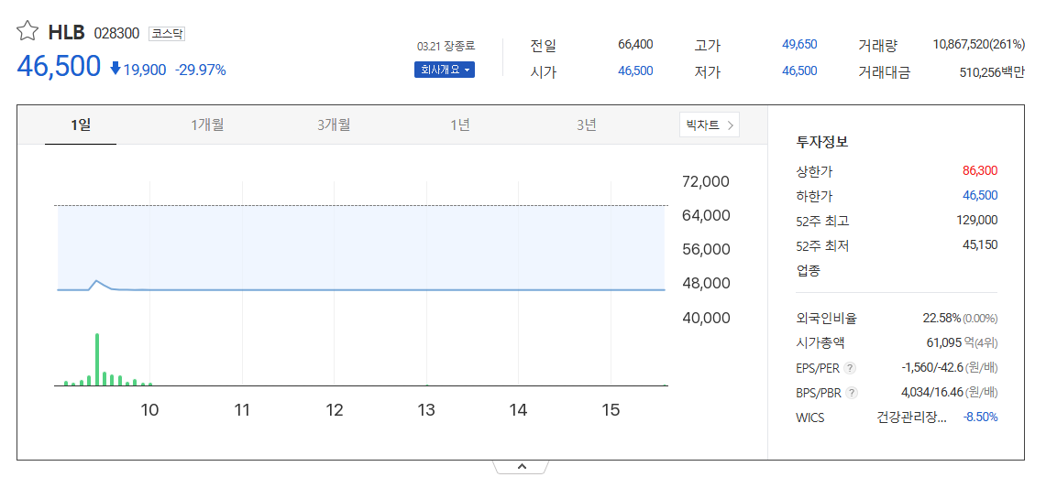1046x488 pixels.
Task: Click the 코스닥 market badge
Action: click(167, 33)
